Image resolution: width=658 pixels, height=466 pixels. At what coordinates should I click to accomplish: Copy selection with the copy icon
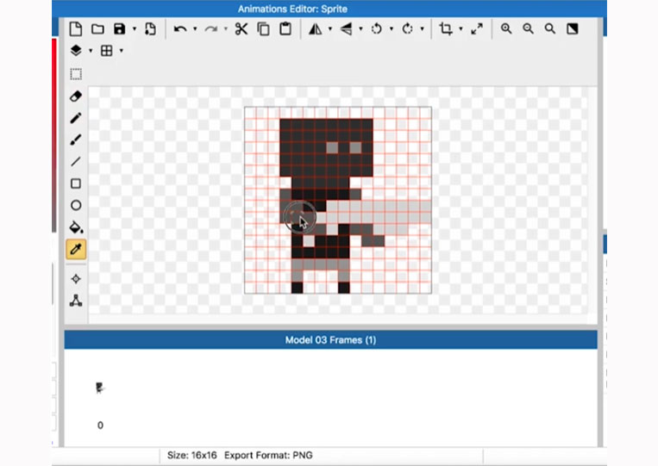click(264, 29)
